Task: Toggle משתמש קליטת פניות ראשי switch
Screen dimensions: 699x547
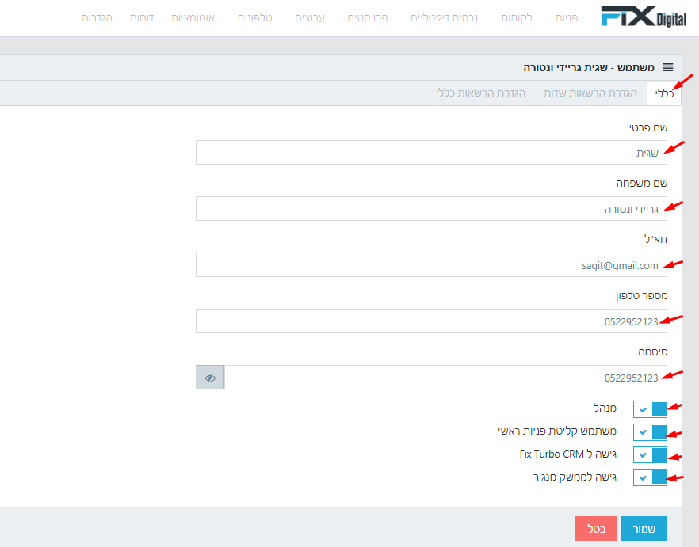Action: pyautogui.click(x=650, y=431)
